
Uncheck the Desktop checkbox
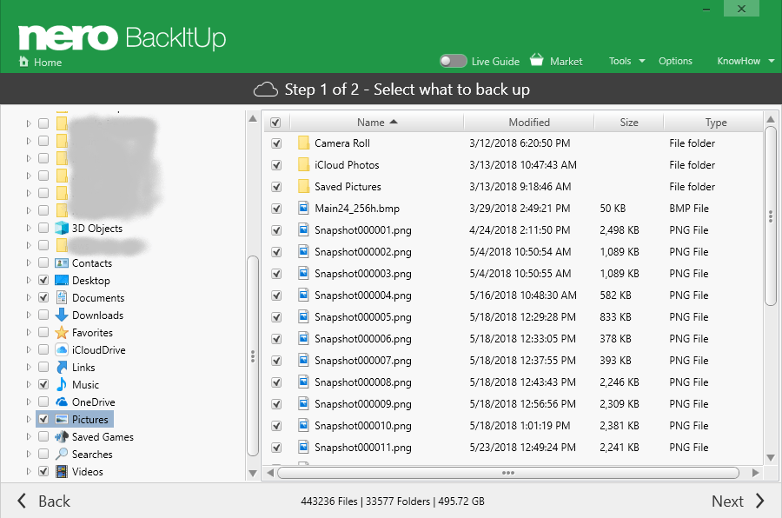coord(43,280)
